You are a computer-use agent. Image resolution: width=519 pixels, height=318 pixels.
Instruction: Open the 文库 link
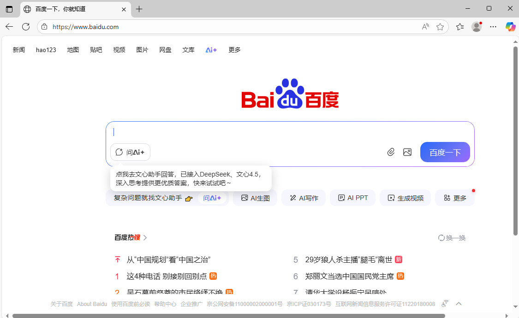[188, 50]
